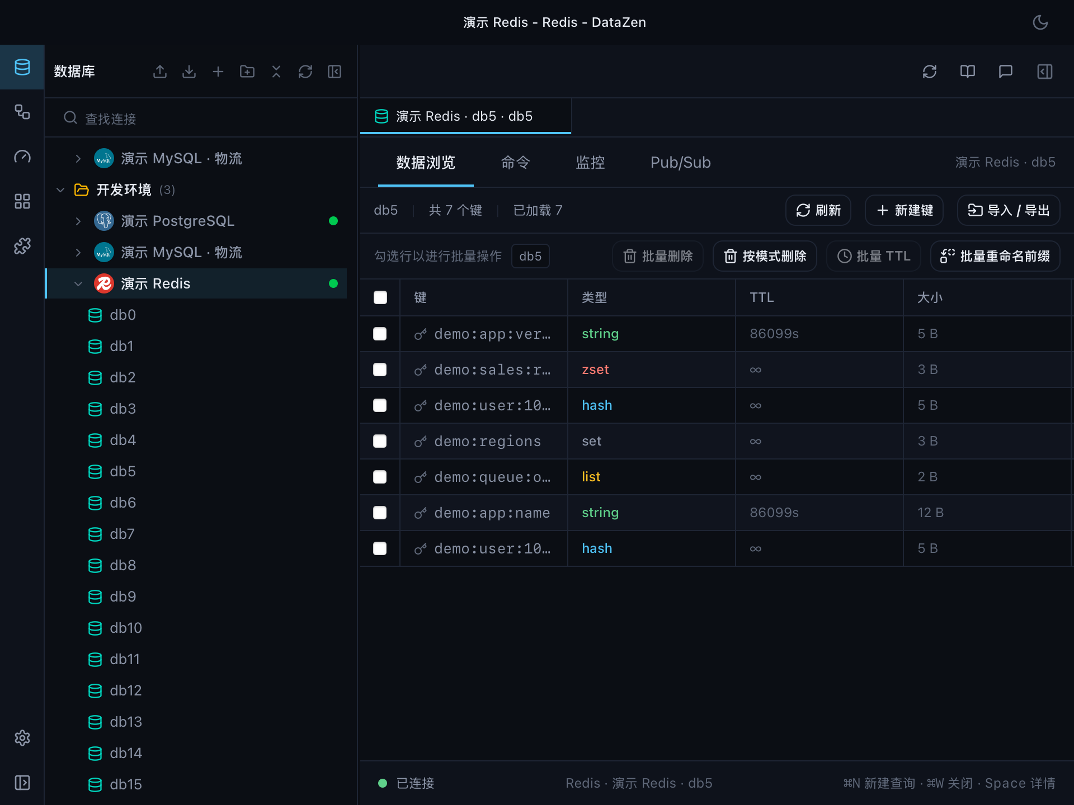Viewport: 1074px width, 805px height.
Task: Check the last demo:user:10… hash row checkbox
Action: click(x=380, y=548)
